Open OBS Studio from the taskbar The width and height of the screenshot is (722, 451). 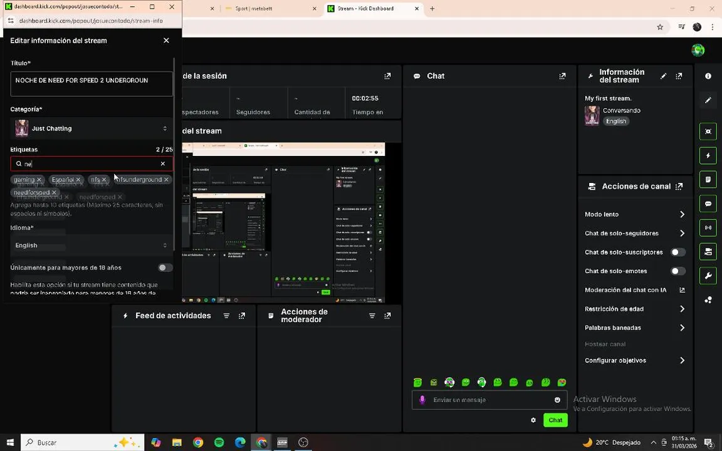point(303,442)
